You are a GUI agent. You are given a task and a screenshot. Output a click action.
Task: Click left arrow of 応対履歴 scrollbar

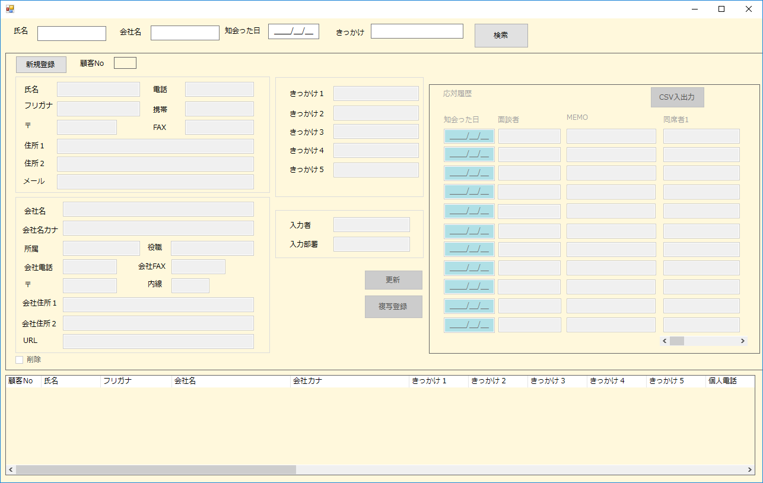665,341
